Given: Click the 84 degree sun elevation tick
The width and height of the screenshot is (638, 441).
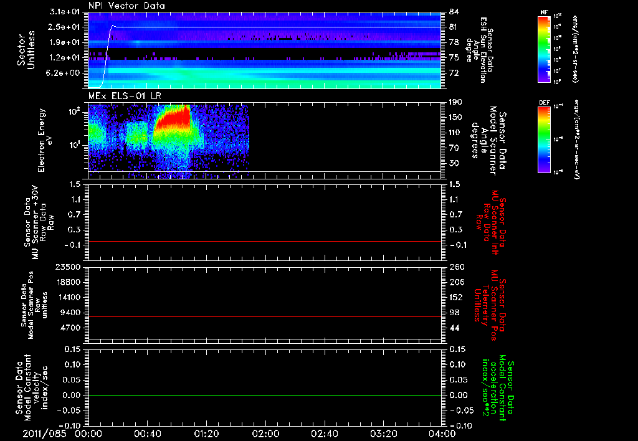Looking at the screenshot, I should pos(454,12).
